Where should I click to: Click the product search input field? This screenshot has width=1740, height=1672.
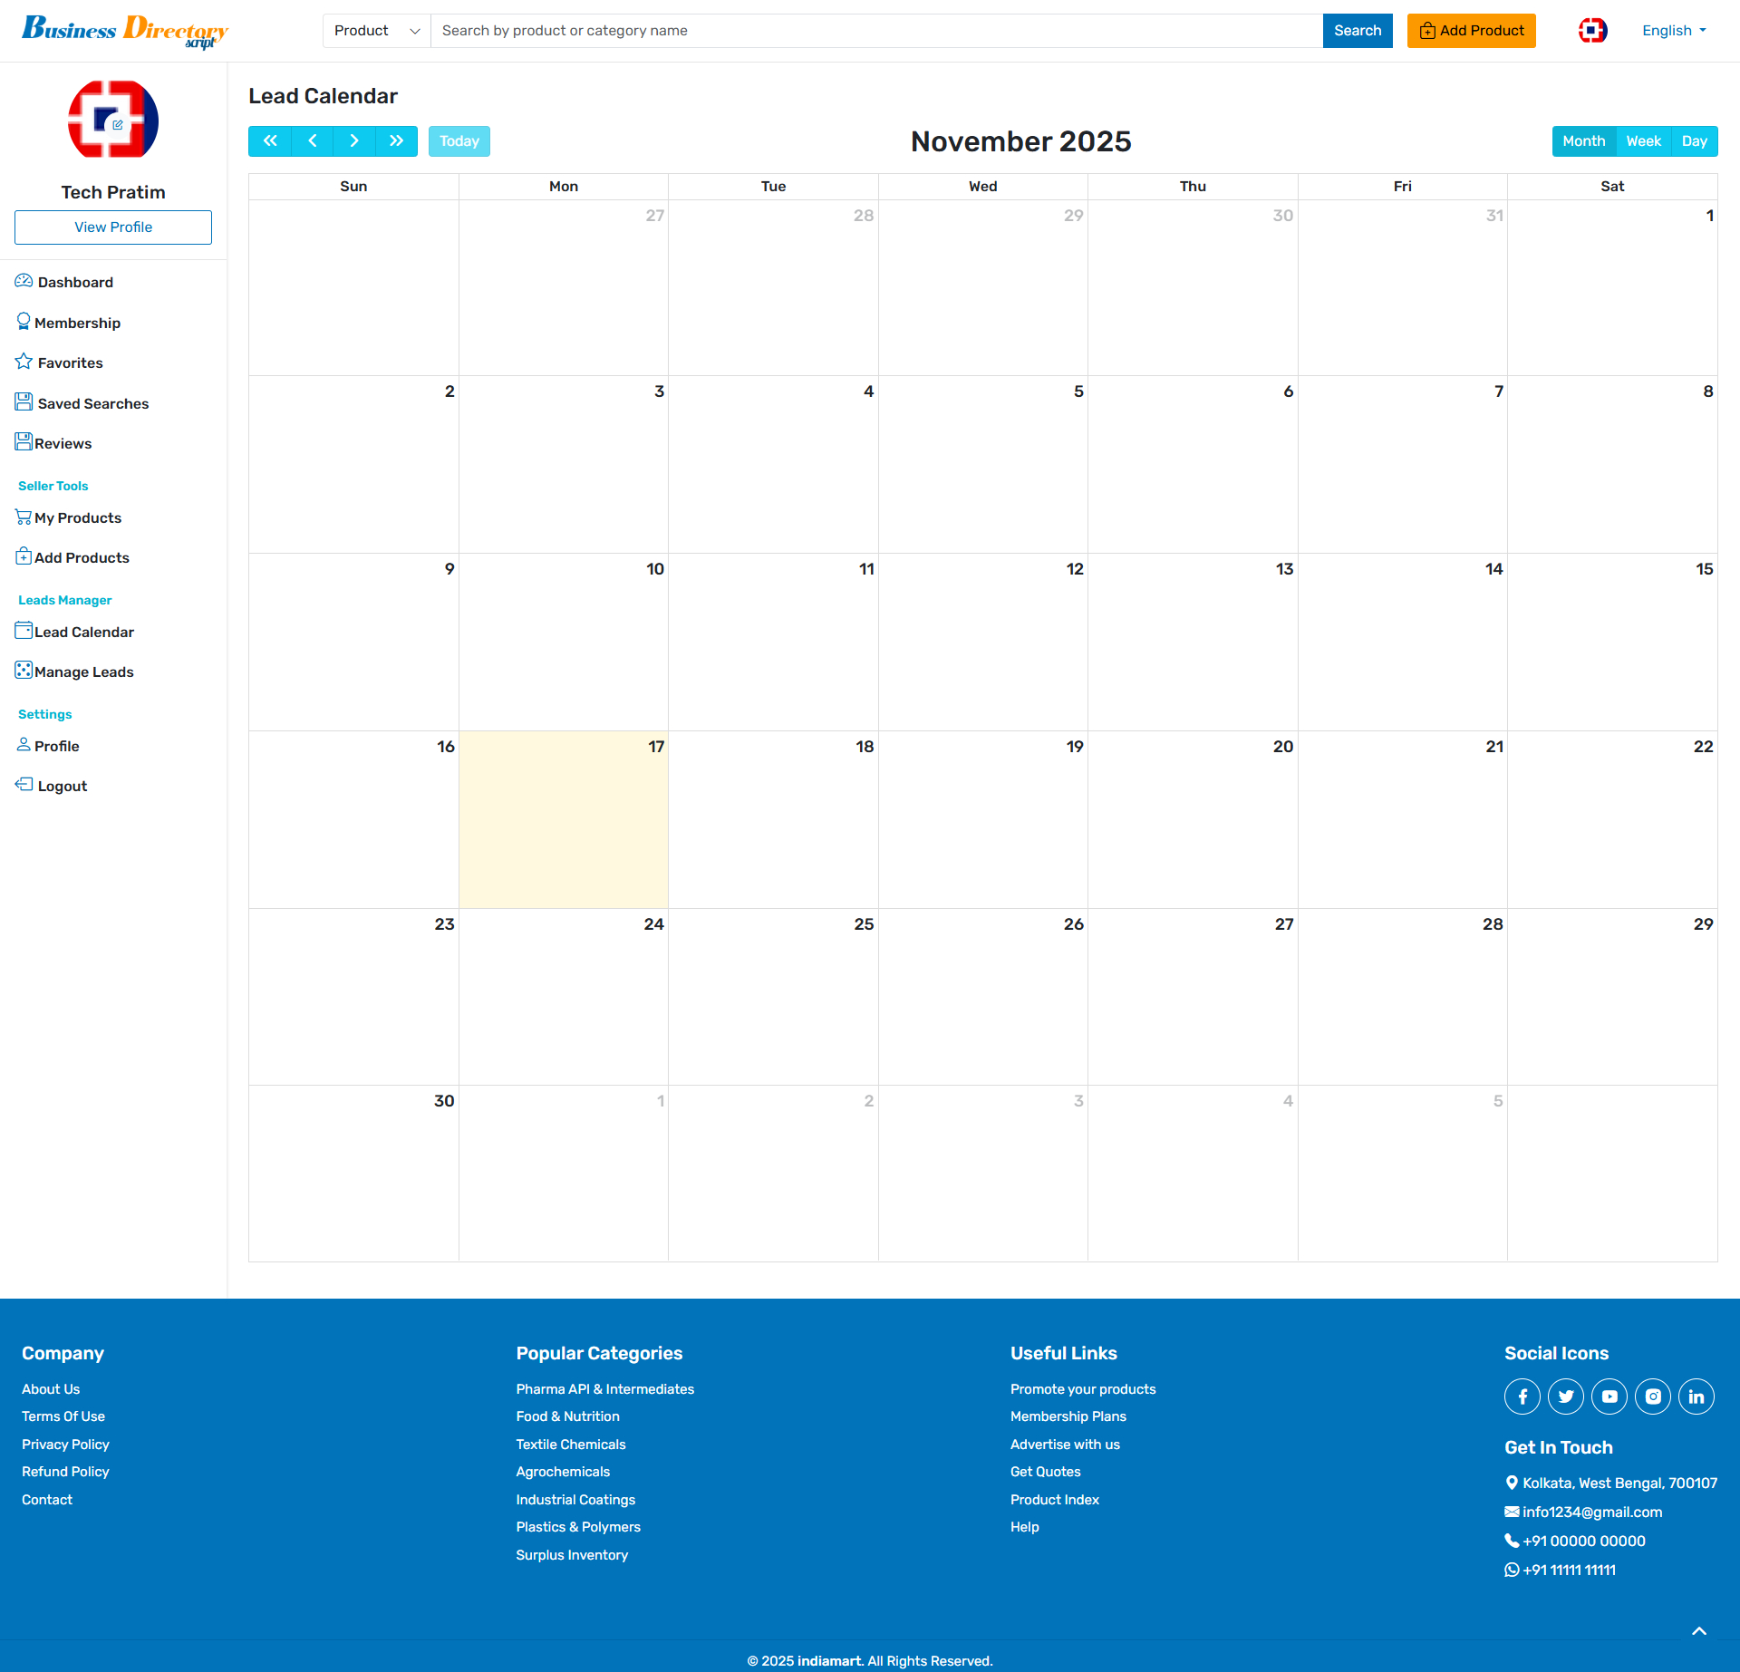876,31
